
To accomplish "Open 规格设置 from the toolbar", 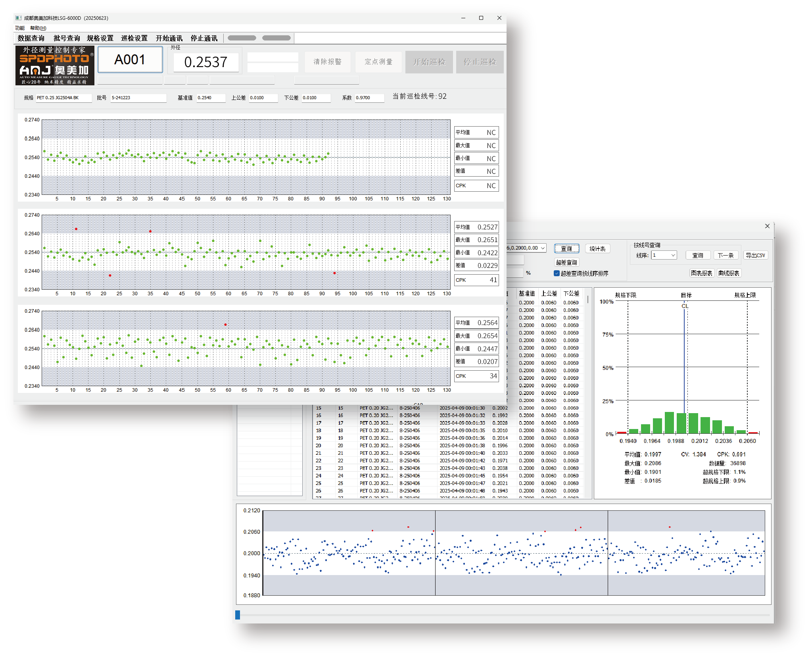I will pos(100,38).
